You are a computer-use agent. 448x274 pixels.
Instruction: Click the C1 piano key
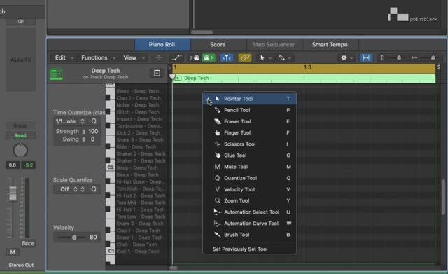[x=111, y=251]
